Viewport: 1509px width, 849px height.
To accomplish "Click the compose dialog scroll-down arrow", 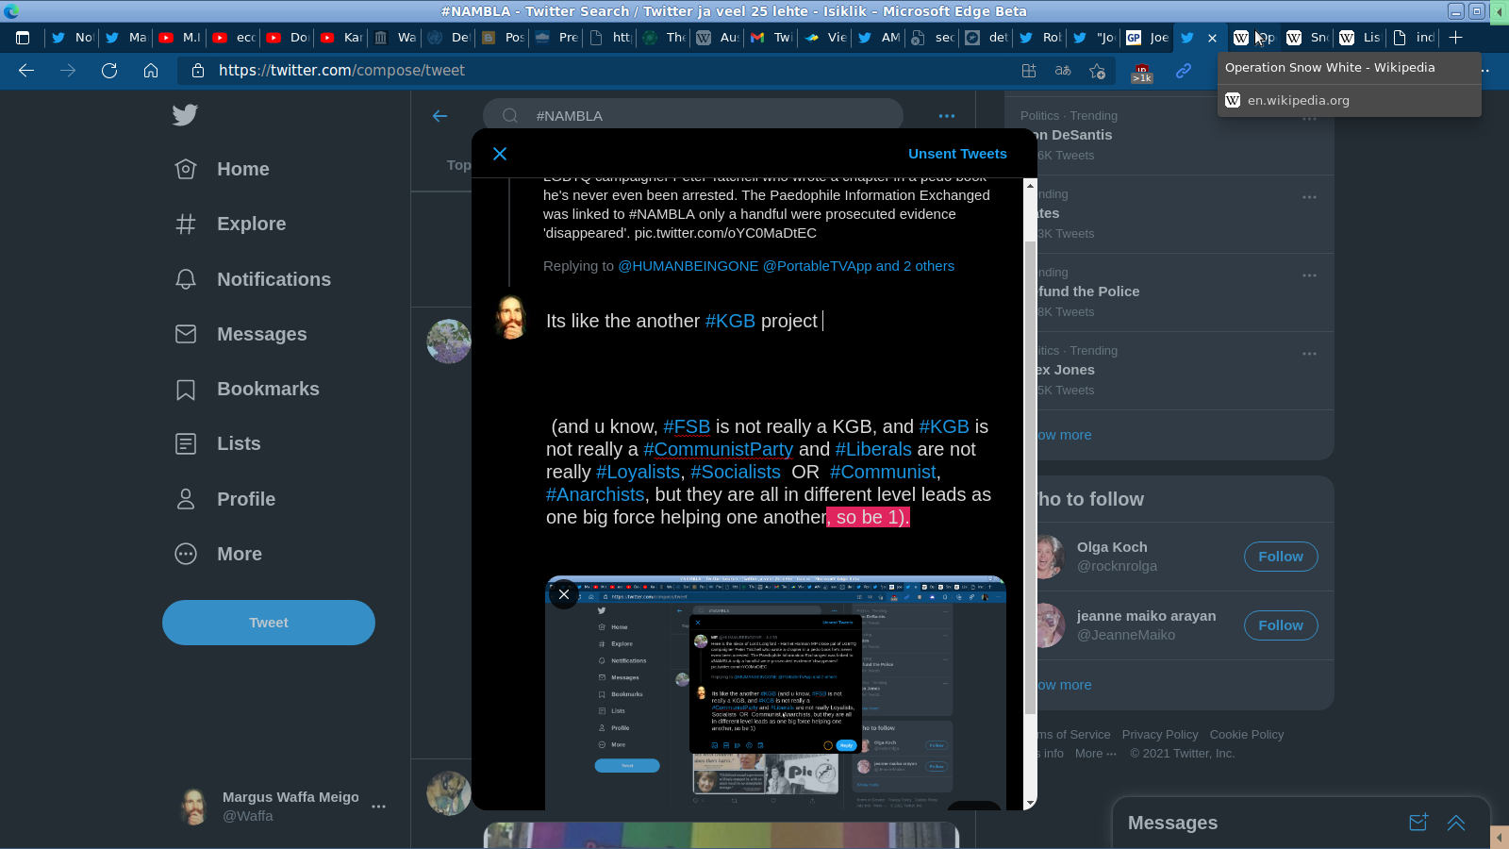I will [x=1030, y=803].
